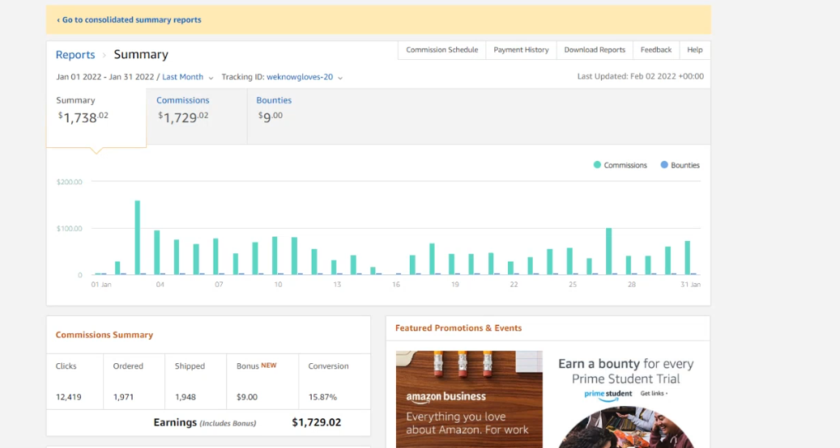This screenshot has height=448, width=840.
Task: Click the 04 Jan commission bar
Action: pyautogui.click(x=157, y=252)
